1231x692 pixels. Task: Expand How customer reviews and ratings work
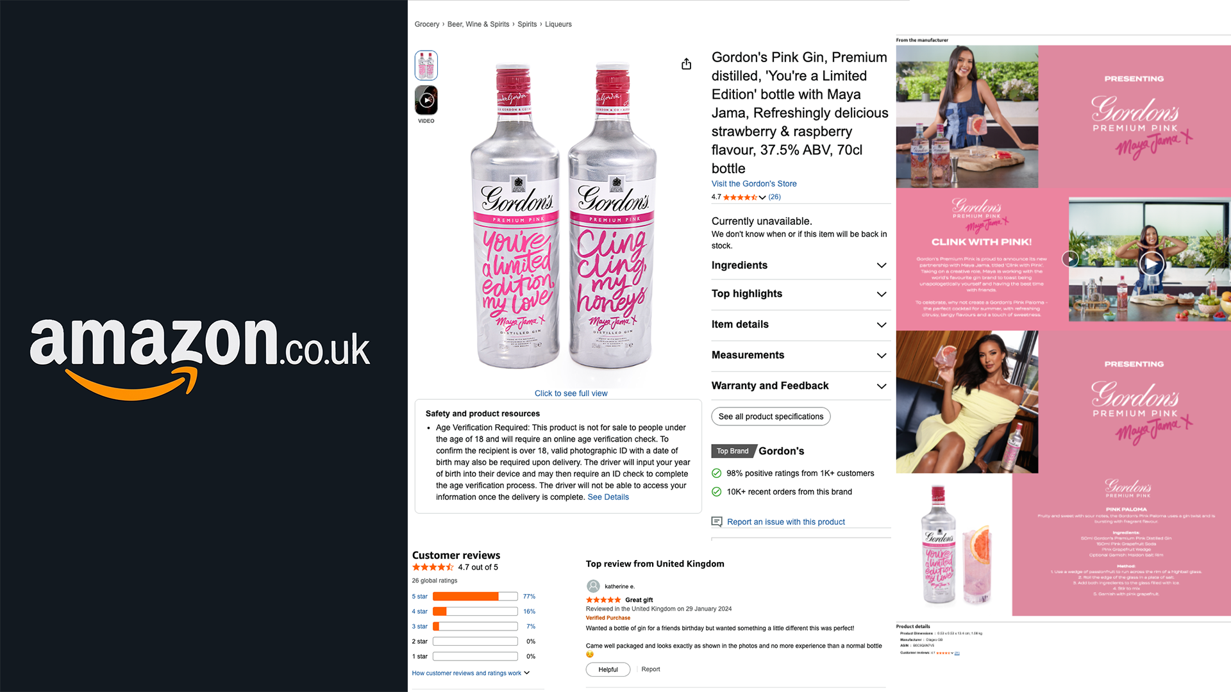pyautogui.click(x=471, y=673)
